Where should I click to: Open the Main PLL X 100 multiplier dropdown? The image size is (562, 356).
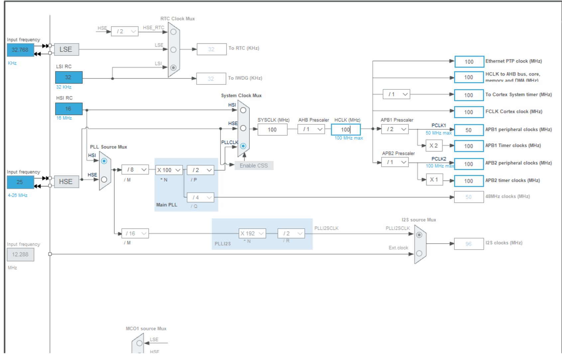(169, 170)
